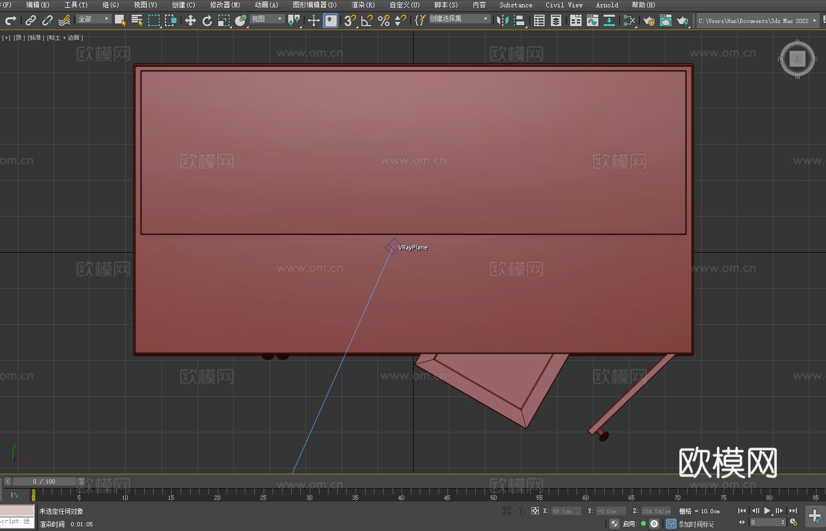Click the [粘土 + 边面] viewport label
Image resolution: width=826 pixels, height=531 pixels.
65,38
